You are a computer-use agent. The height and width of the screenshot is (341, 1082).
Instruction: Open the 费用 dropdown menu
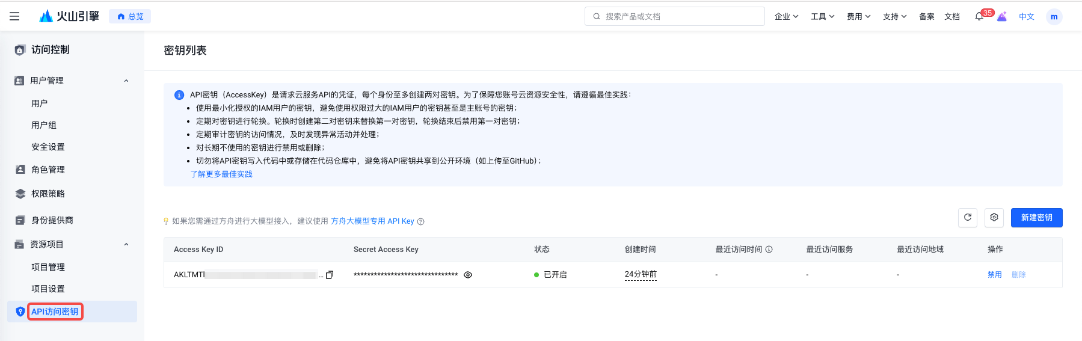click(x=858, y=16)
